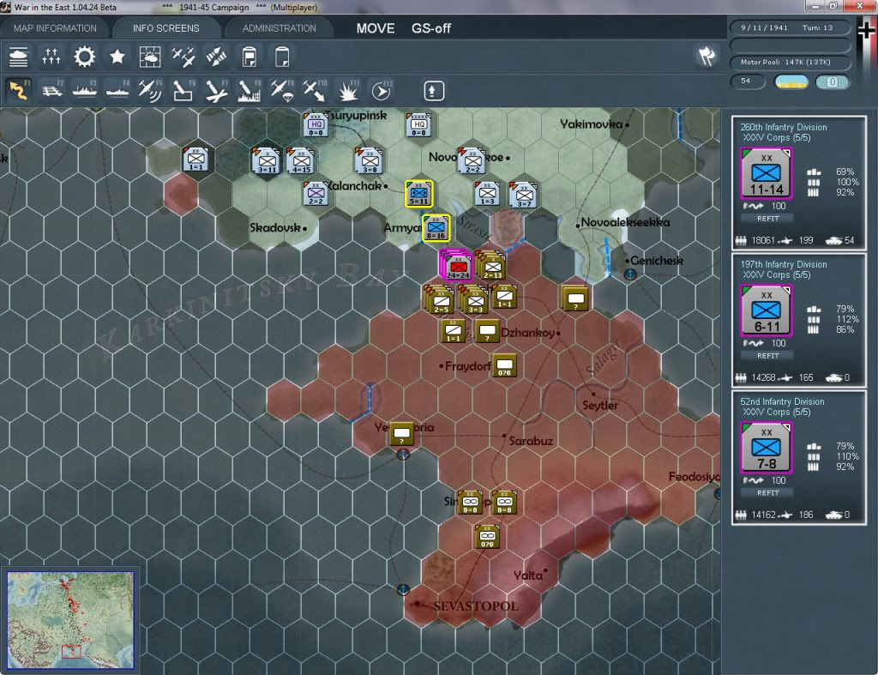
Task: Open the production gear info screen
Action: coord(85,57)
